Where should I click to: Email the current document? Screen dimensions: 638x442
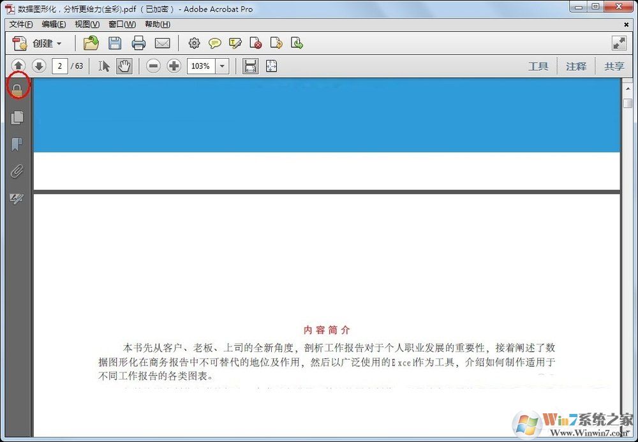[163, 43]
